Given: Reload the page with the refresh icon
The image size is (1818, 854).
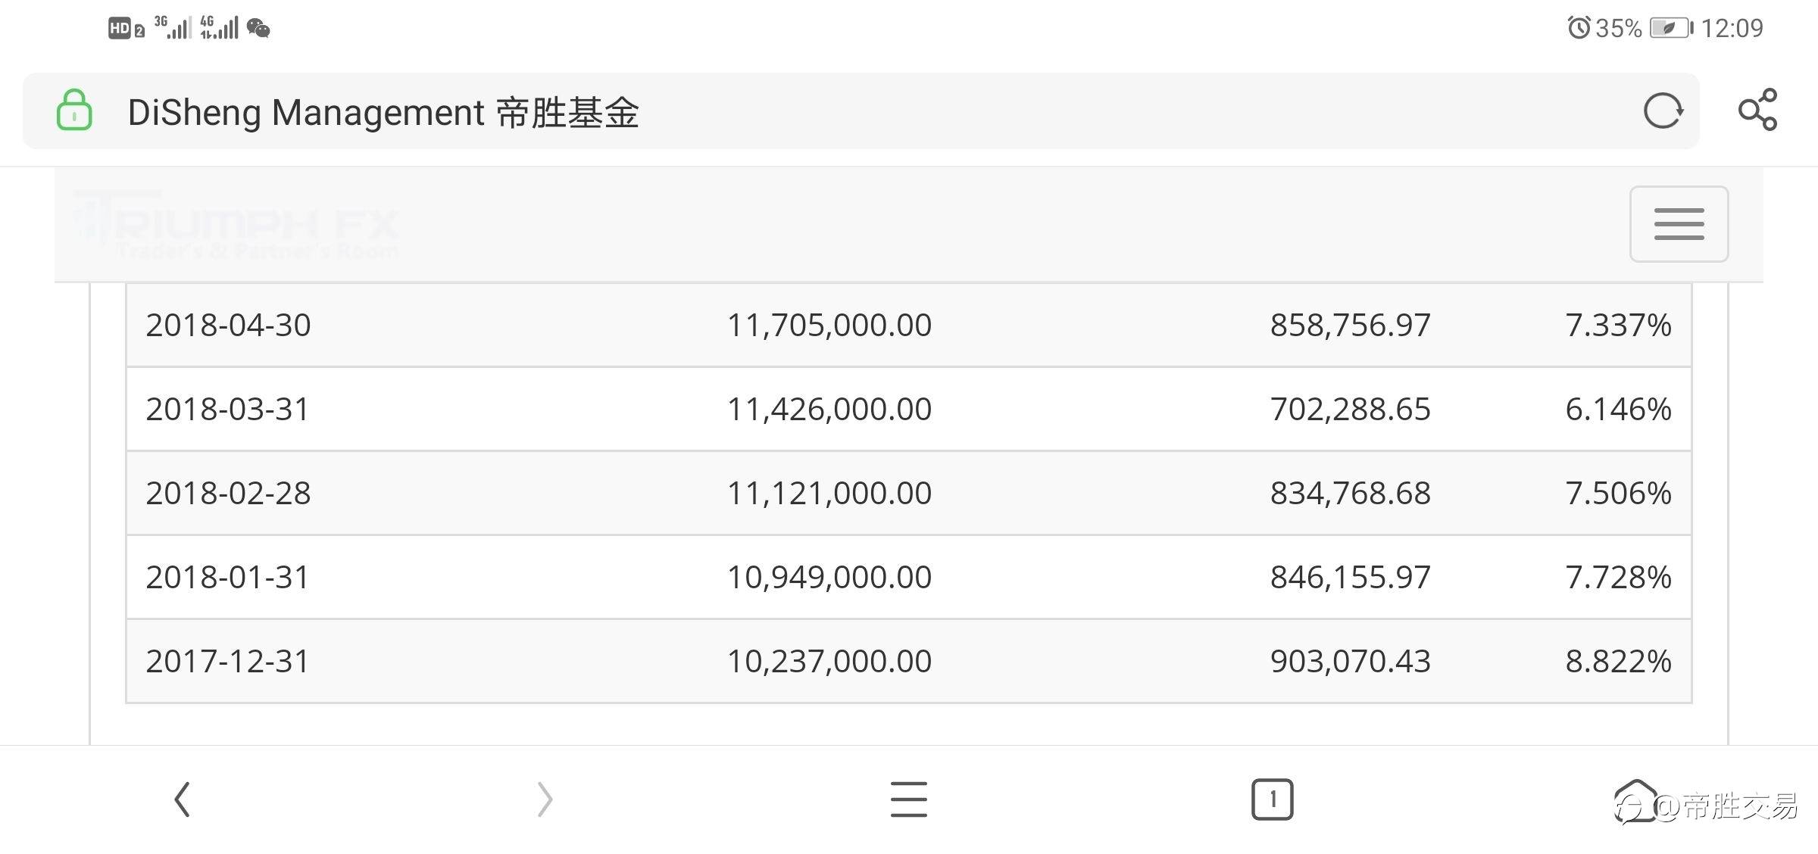Looking at the screenshot, I should pyautogui.click(x=1663, y=111).
